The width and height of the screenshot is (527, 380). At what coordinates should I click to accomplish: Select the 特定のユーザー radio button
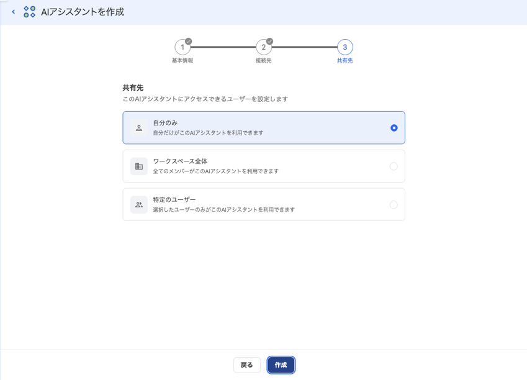[394, 204]
